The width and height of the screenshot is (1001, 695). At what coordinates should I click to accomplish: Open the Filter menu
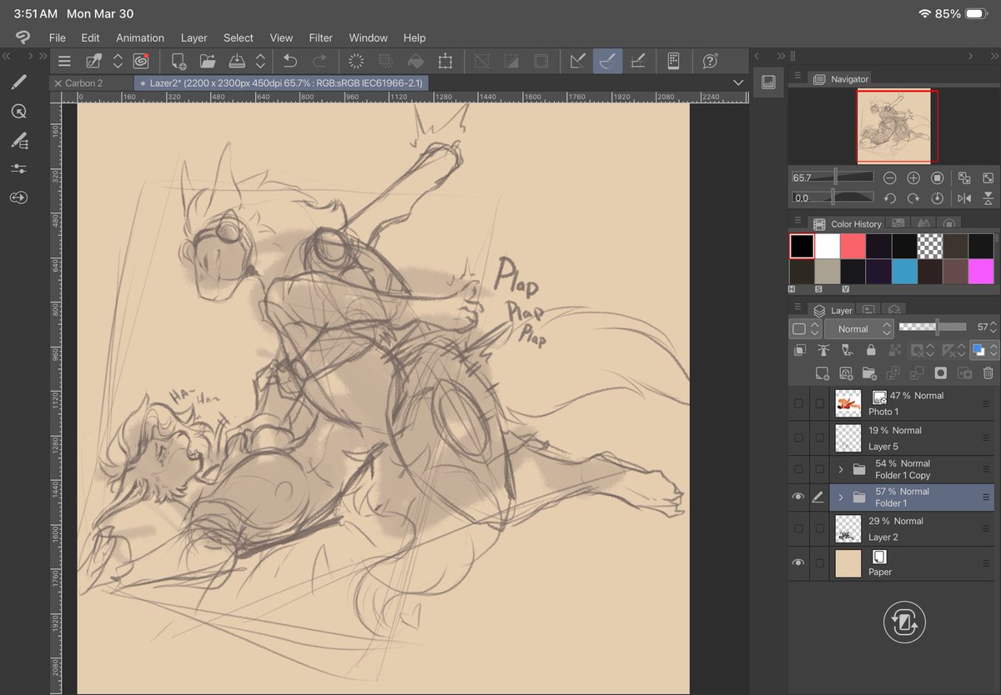click(x=320, y=37)
